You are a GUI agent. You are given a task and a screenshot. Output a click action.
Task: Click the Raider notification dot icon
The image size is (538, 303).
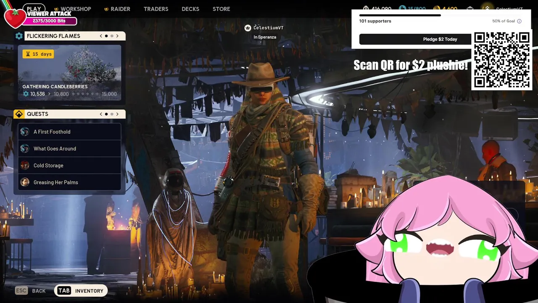pos(106,9)
